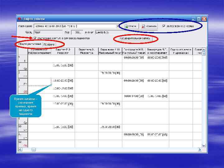The image size is (224, 168).
Task: Click the Год field
Action: click(x=77, y=32)
